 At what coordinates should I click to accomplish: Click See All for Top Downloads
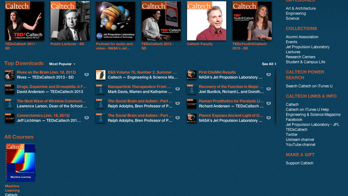coord(269,64)
